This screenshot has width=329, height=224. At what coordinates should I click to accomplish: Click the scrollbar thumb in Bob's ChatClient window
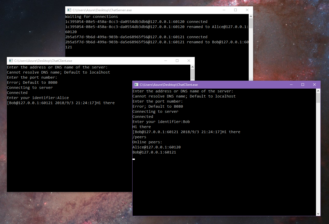(318, 98)
